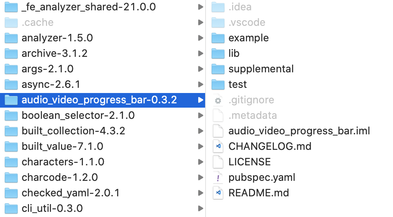Image resolution: width=393 pixels, height=217 pixels.
Task: Click the LICENSE document icon
Action: click(x=218, y=162)
